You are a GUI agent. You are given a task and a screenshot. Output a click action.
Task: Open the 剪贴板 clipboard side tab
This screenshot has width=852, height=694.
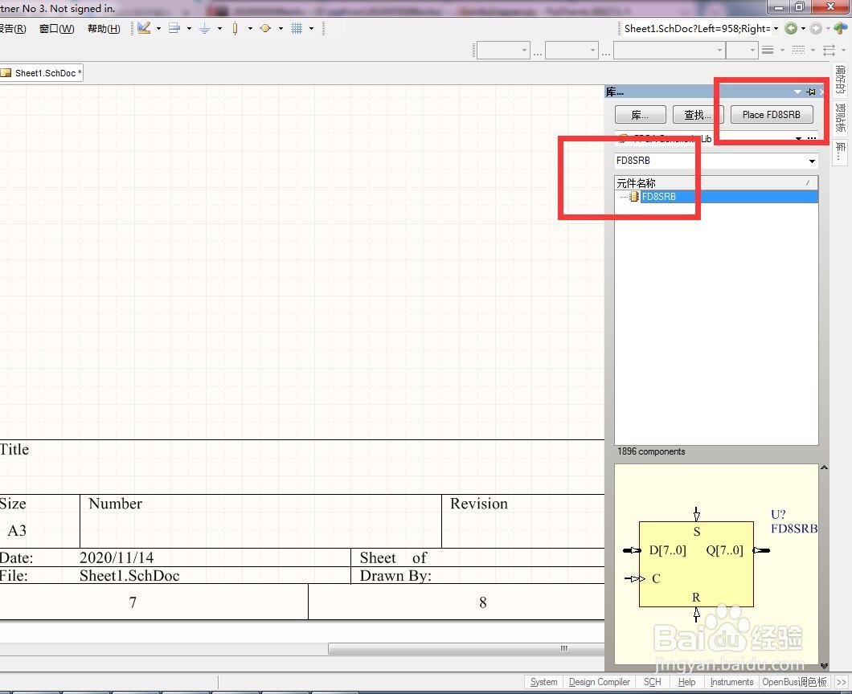coord(840,118)
